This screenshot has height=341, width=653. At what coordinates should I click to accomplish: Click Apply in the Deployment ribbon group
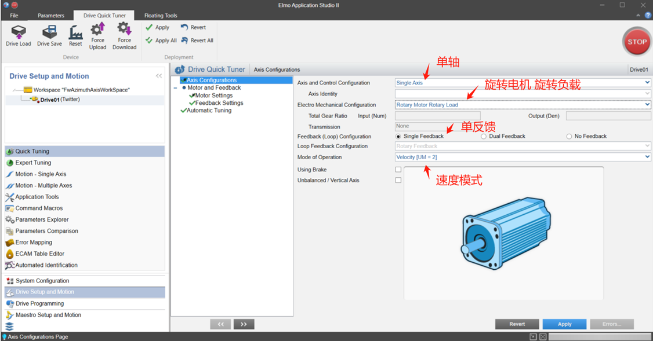point(157,27)
